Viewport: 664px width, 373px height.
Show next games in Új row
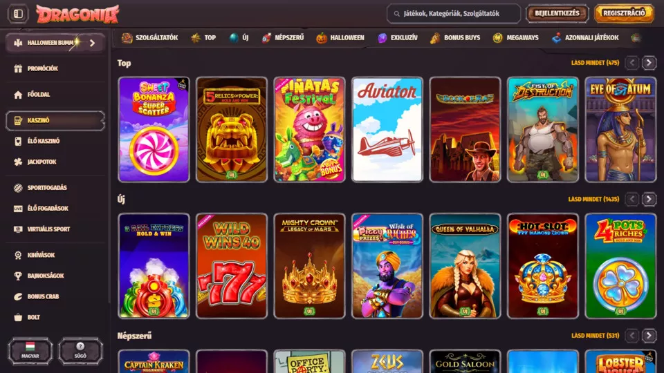click(x=649, y=200)
